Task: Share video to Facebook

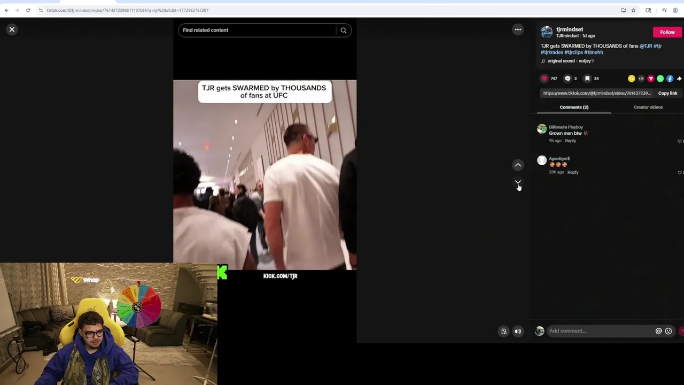Action: click(x=670, y=79)
